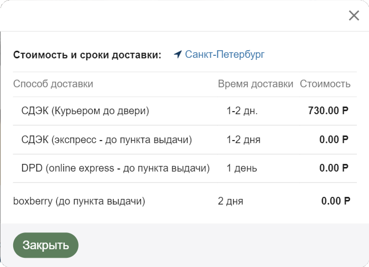Close the dialog with the X icon
The width and height of the screenshot is (369, 267).
[354, 15]
